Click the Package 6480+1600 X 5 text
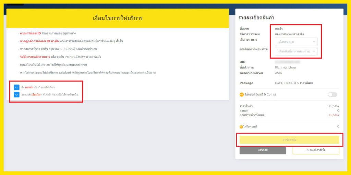 [294, 83]
